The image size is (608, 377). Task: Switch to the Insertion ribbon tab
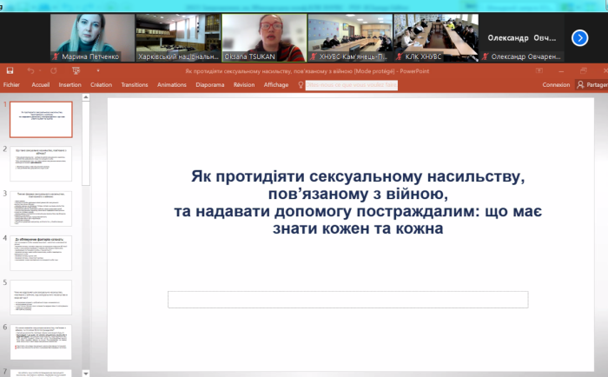69,85
